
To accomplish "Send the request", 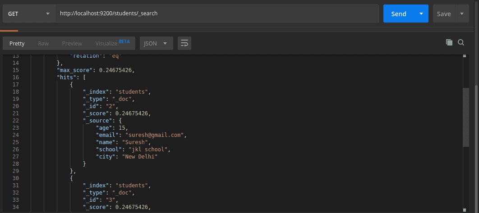I will coord(399,14).
